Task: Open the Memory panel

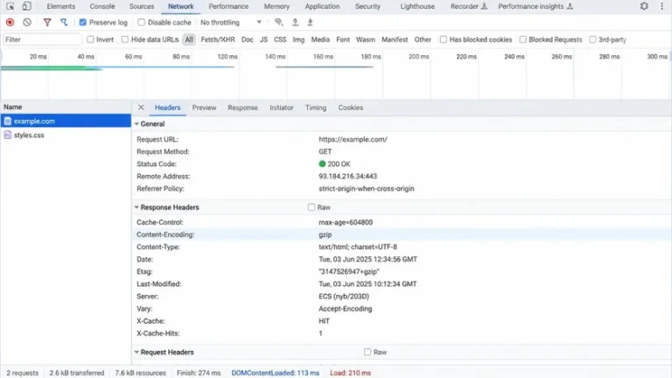Action: point(276,6)
